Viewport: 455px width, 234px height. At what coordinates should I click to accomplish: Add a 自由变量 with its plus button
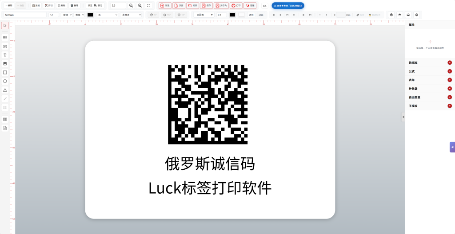450,97
